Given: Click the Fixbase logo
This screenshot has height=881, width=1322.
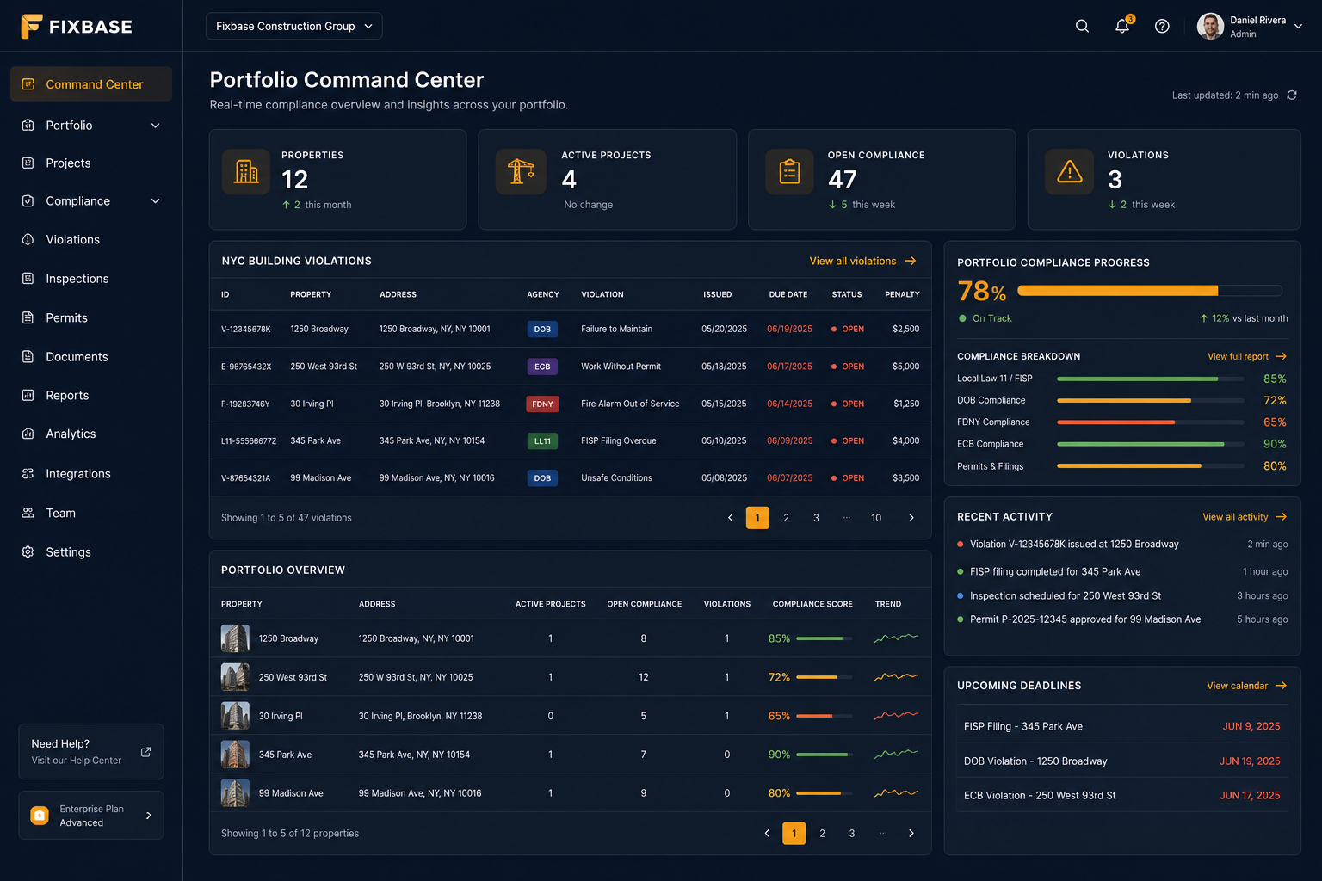Looking at the screenshot, I should click(x=77, y=26).
